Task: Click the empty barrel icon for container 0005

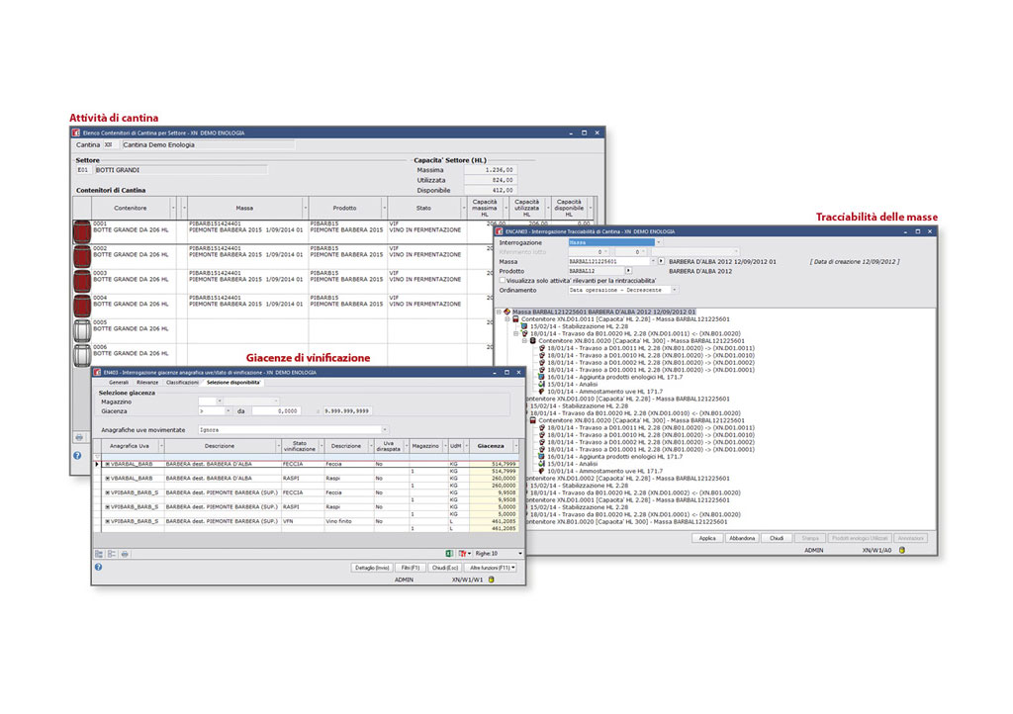Action: 82,330
